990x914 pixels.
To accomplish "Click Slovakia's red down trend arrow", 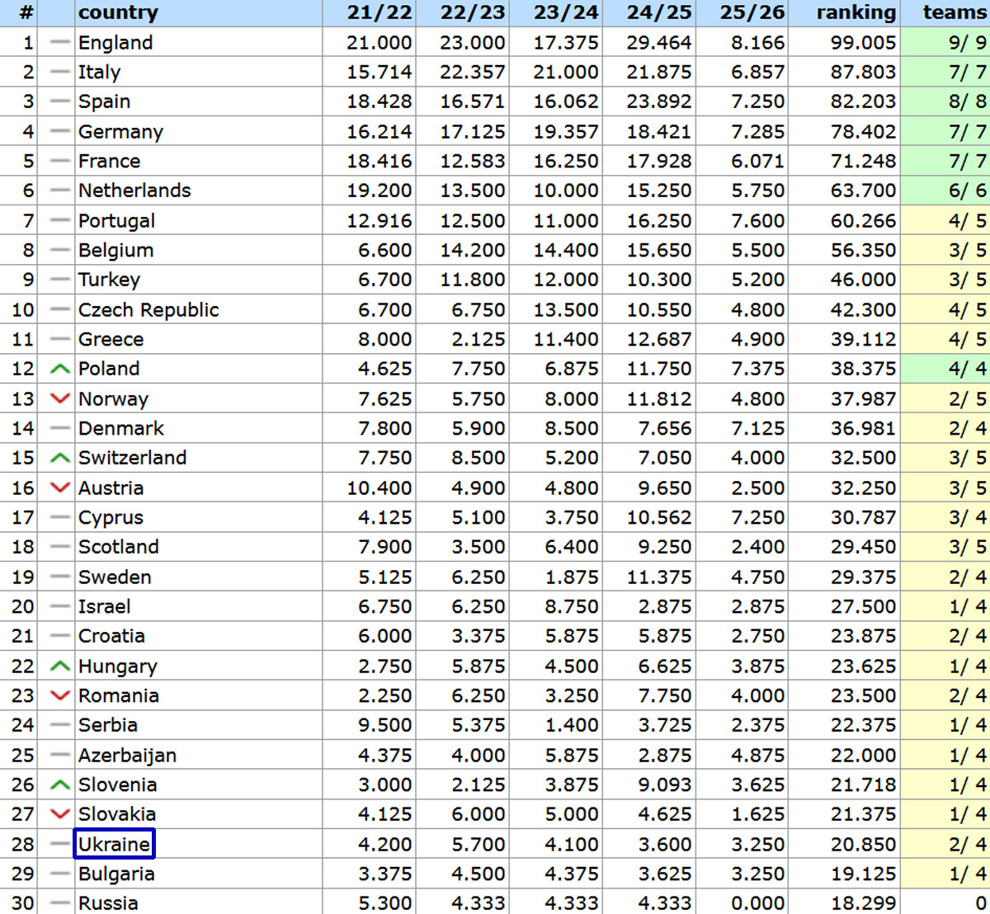I will click(x=59, y=814).
